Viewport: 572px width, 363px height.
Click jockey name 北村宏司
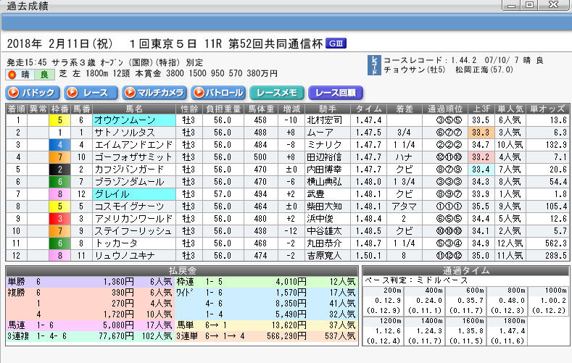pos(325,120)
